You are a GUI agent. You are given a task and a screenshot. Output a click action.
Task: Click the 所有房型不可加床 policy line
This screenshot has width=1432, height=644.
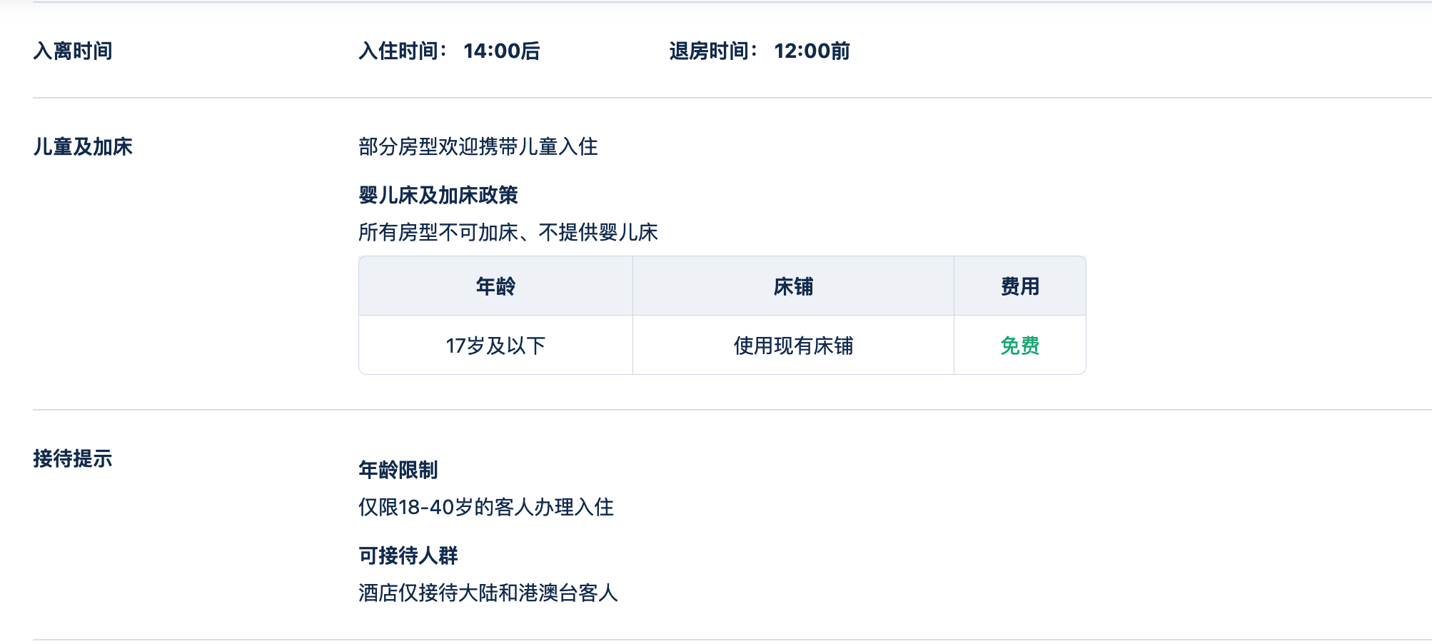click(508, 233)
